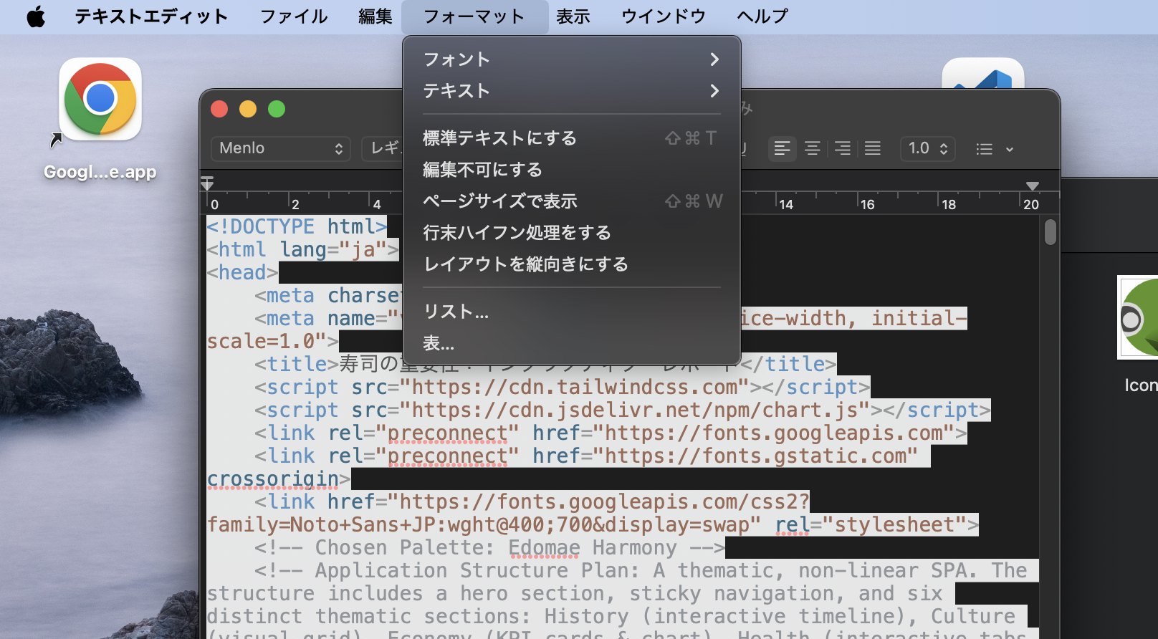Open the list bullets and numbering control

(x=995, y=149)
